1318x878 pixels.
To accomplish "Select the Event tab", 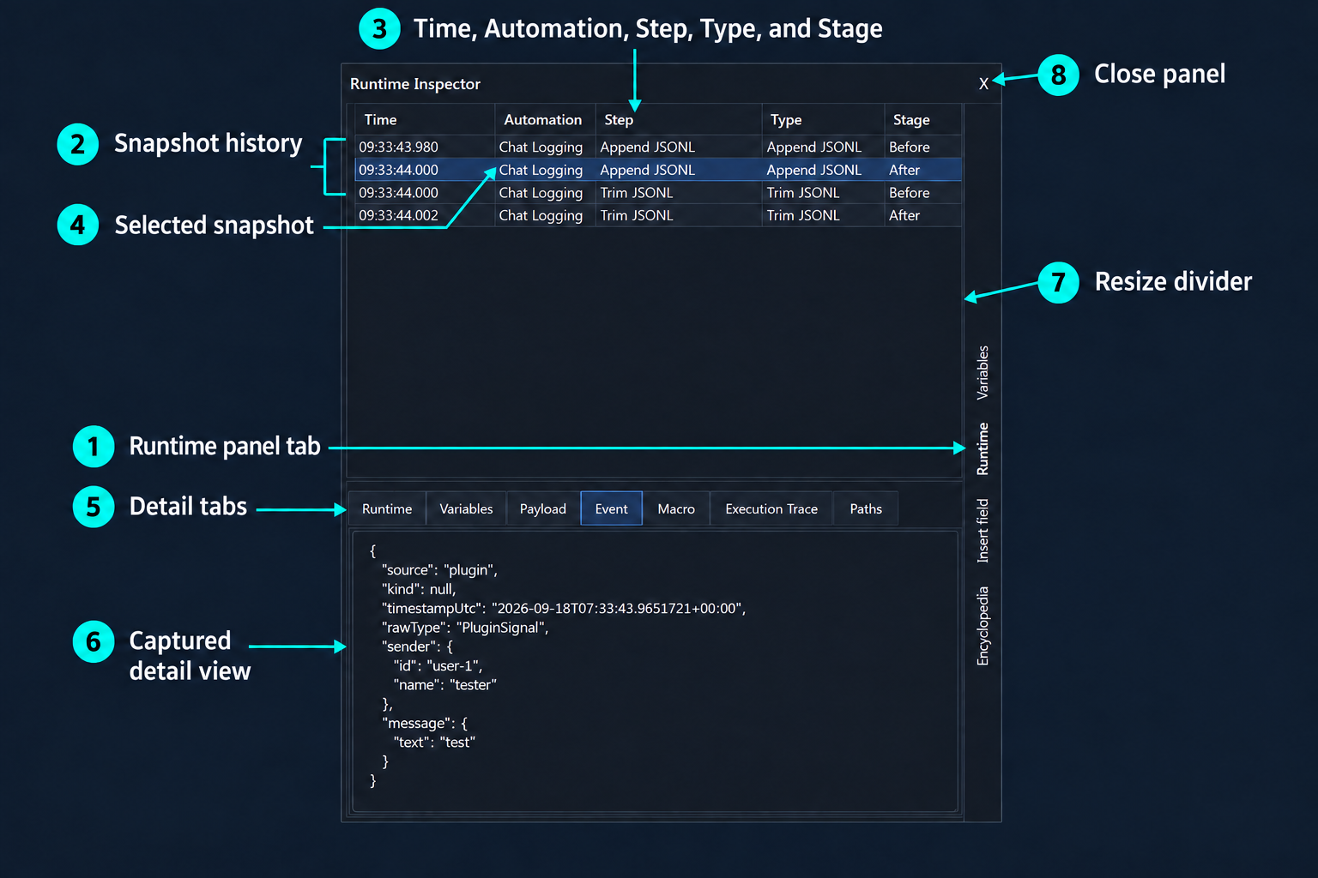I will 612,508.
